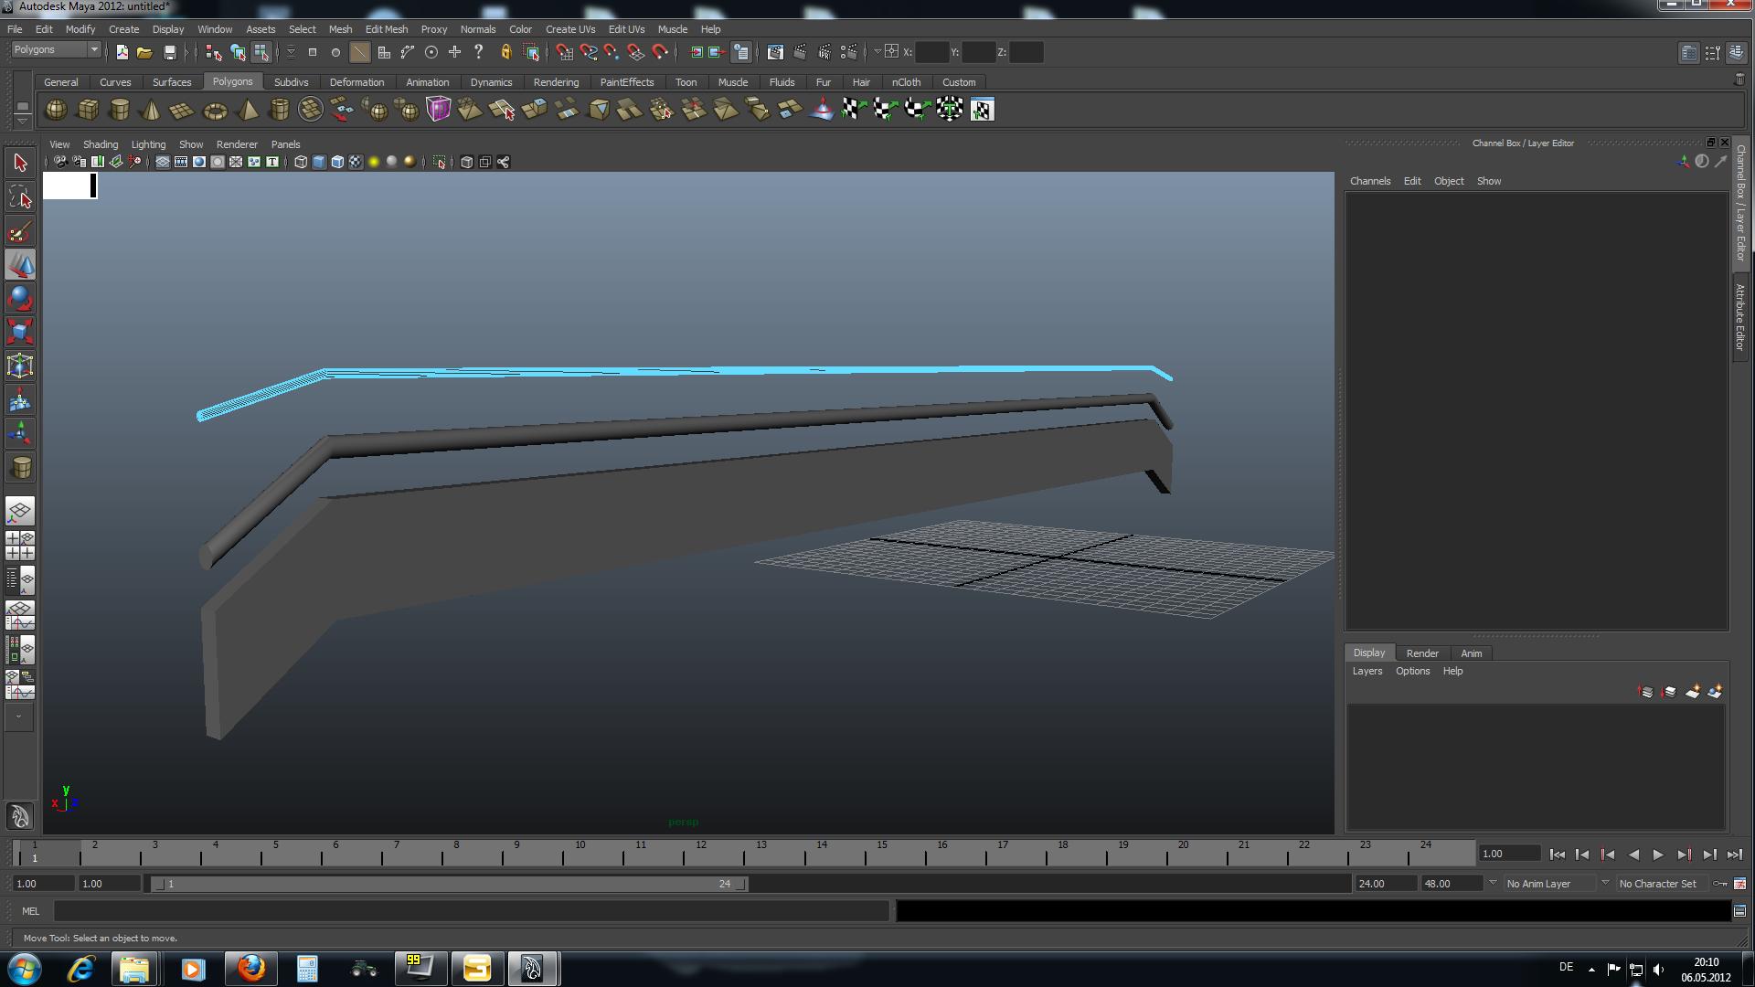
Task: Switch to four-view layout
Action: [x=20, y=546]
